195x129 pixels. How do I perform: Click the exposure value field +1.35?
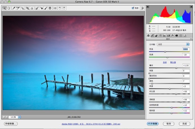pyautogui.click(x=186, y=66)
